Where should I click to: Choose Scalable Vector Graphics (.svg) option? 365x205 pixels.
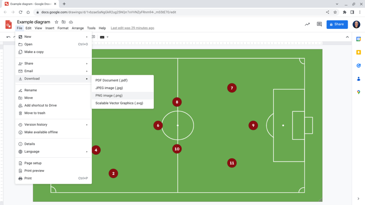tap(119, 103)
